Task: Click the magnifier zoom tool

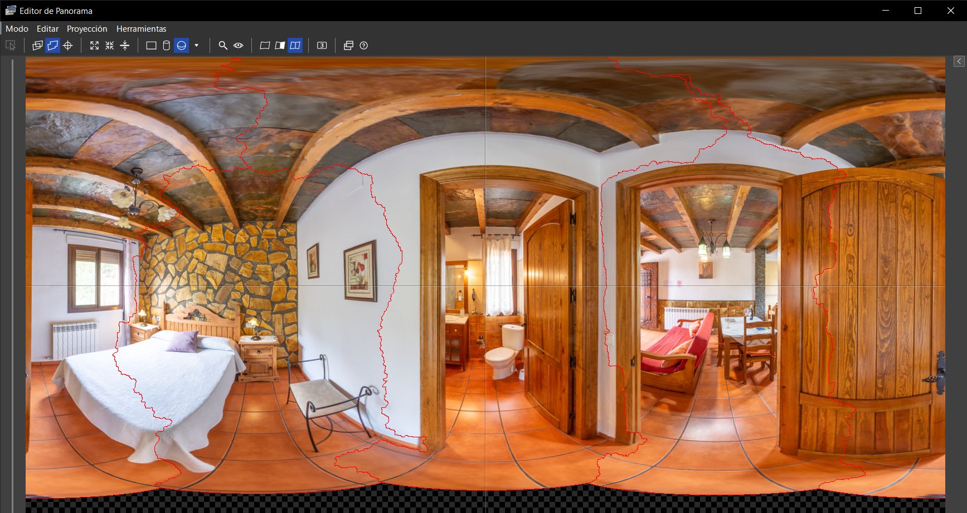Action: point(223,46)
